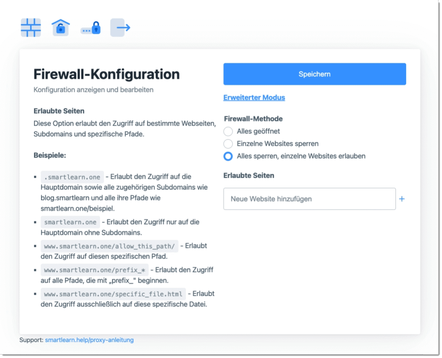442x358 pixels.
Task: Select 'Alles sperren, einzelne Websites erlauben'
Action: pyautogui.click(x=228, y=156)
